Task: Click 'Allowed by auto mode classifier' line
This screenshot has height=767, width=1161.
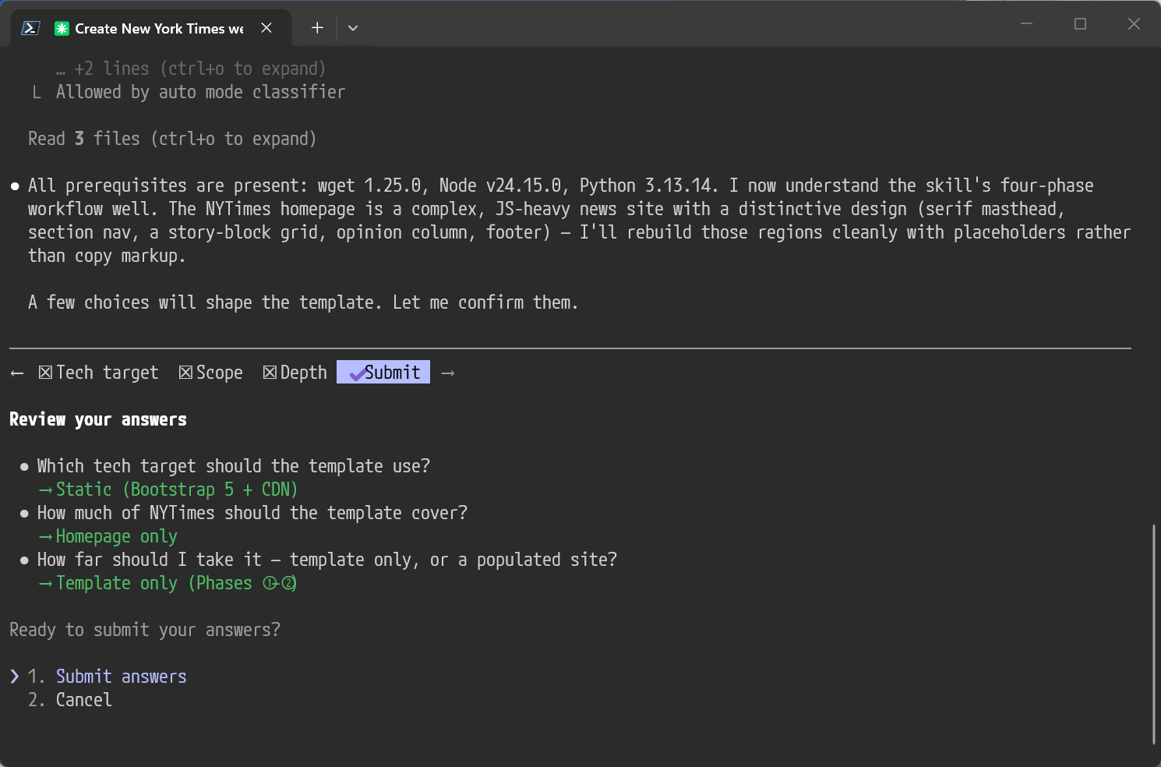Action: [x=201, y=92]
